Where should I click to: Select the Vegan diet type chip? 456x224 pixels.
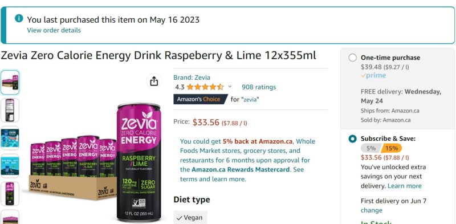[190, 218]
